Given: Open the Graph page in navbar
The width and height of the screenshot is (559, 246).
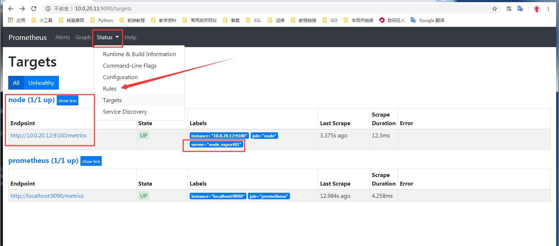Looking at the screenshot, I should coord(83,37).
